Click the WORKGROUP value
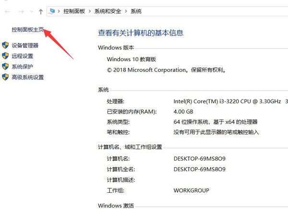 192,190
